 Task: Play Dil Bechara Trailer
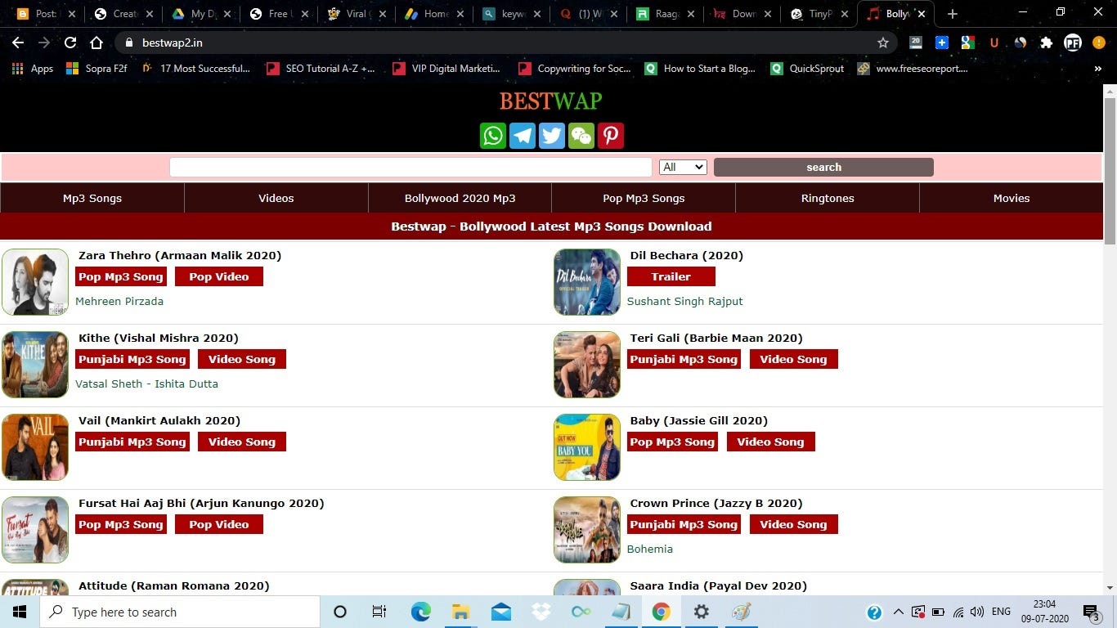(671, 276)
